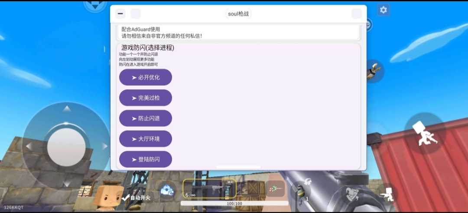
Task: Tap the white joystick thumb knob
Action: [x=66, y=147]
